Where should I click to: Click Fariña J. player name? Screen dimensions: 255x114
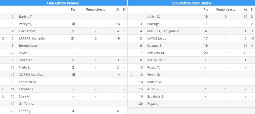pyautogui.click(x=25, y=111)
